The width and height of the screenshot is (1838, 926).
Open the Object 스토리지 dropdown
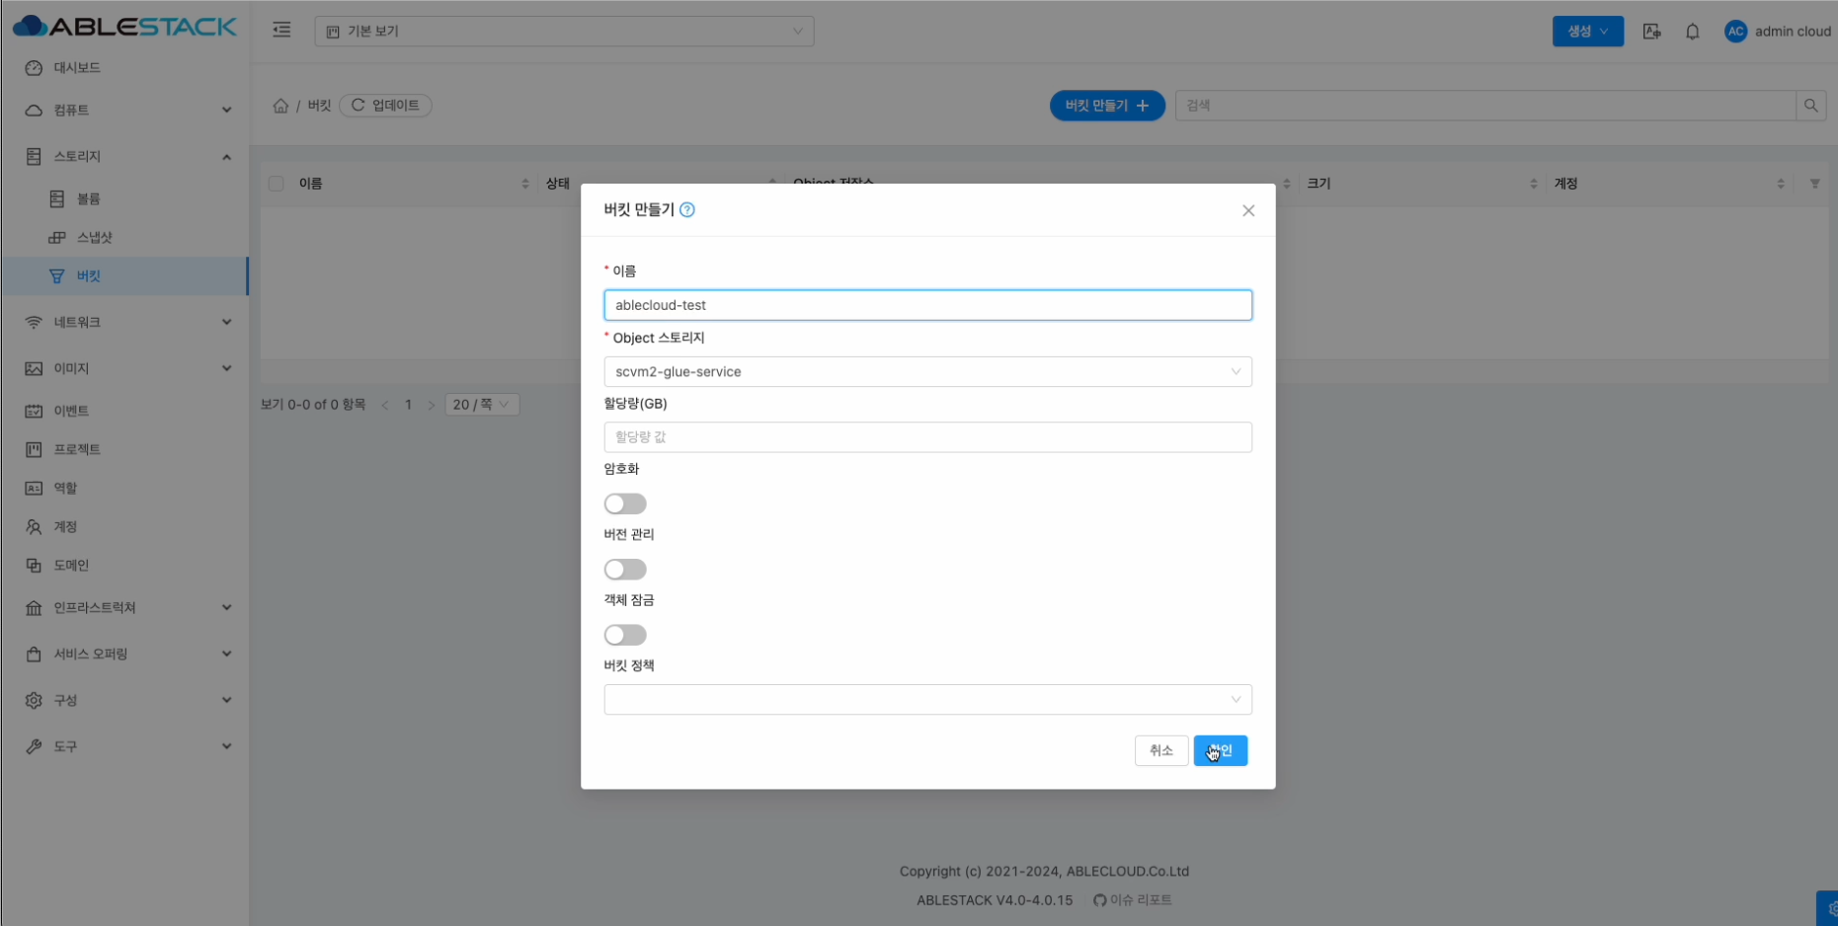926,372
